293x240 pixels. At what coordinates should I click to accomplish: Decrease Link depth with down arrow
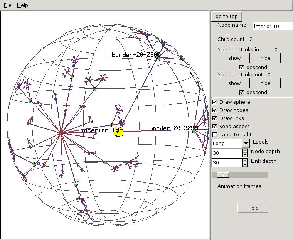coord(245,165)
